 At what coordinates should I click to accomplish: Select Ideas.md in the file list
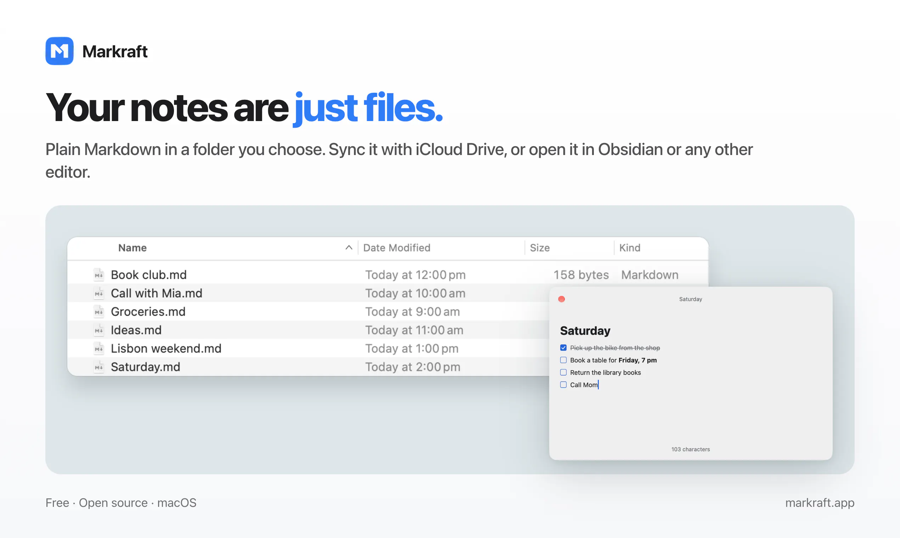[136, 330]
